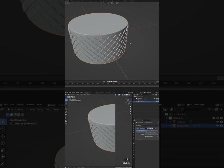Open the Render menu
224x168 pixels.
(73, 93)
